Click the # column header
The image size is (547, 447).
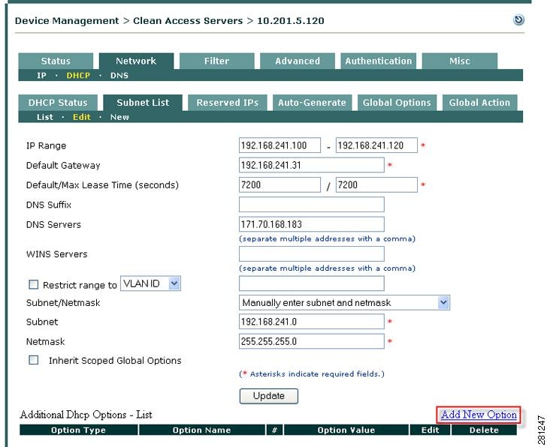[274, 430]
